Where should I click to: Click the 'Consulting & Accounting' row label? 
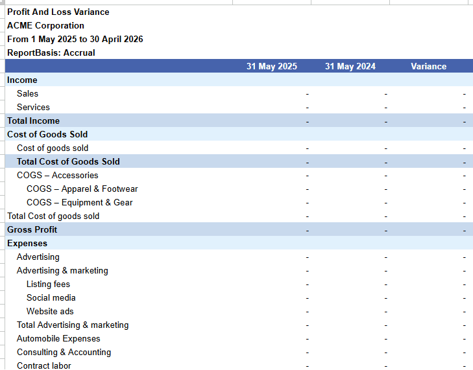[x=64, y=353]
